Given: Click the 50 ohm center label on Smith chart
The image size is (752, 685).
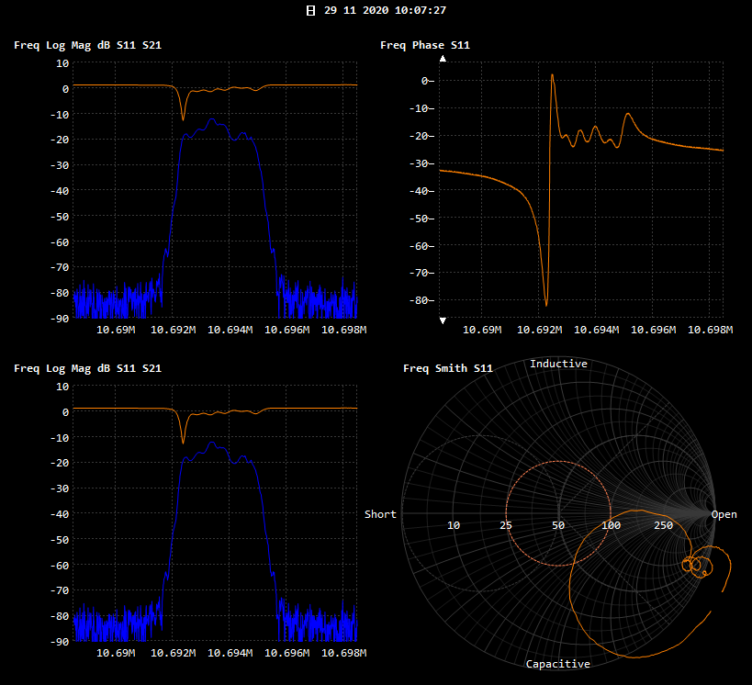Looking at the screenshot, I should coord(558,525).
